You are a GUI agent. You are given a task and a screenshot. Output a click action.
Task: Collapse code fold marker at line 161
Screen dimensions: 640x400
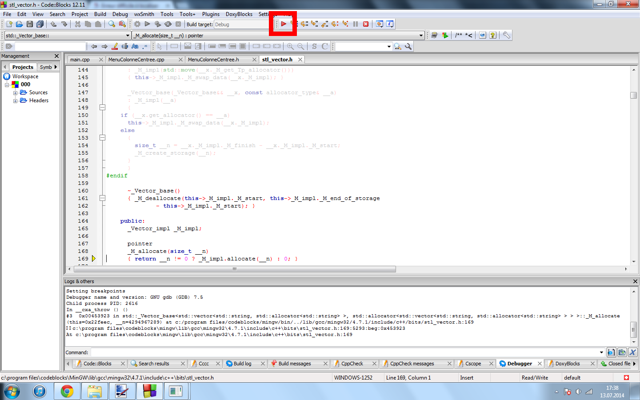(x=102, y=198)
